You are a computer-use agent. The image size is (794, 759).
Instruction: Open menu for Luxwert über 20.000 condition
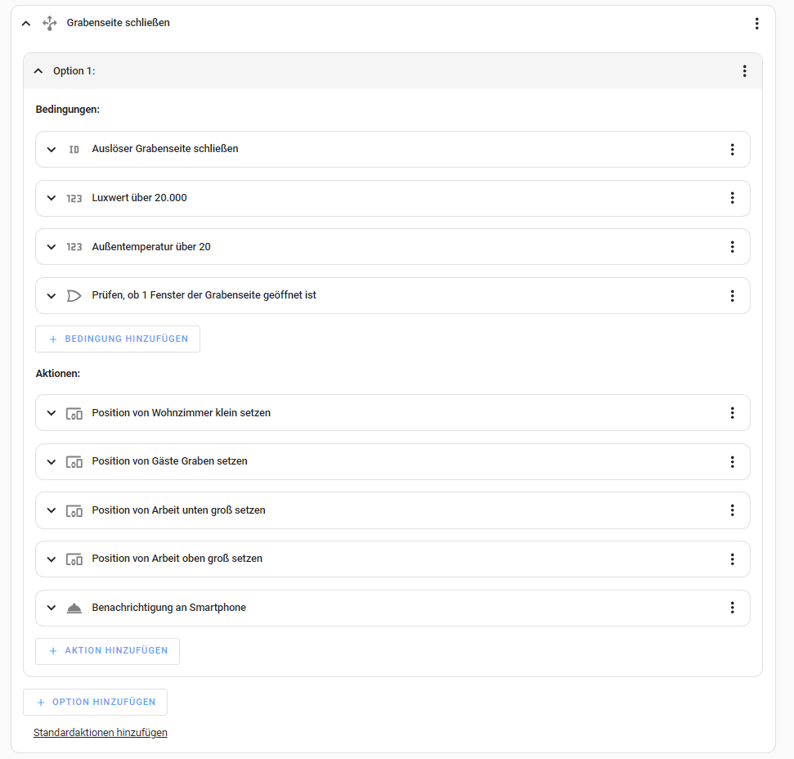(x=732, y=198)
